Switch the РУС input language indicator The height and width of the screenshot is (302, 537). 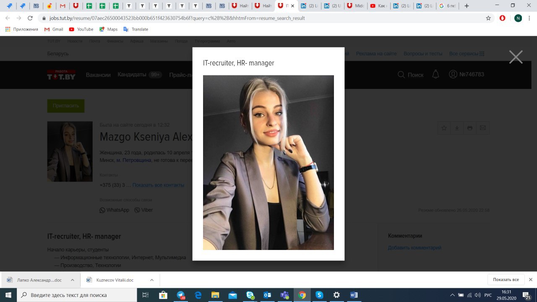tap(488, 295)
